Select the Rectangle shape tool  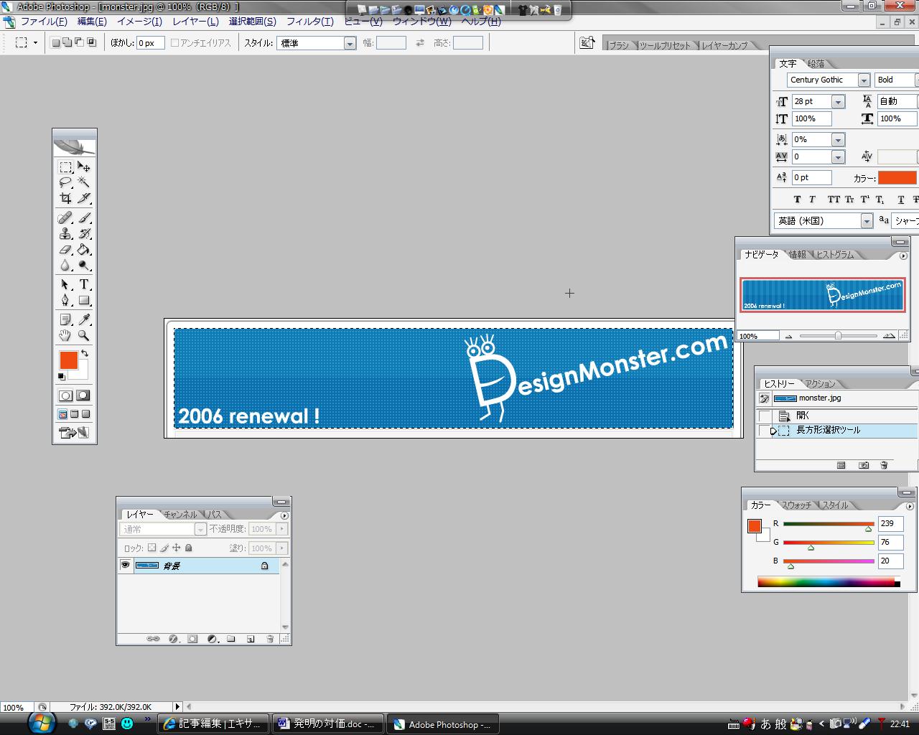click(x=84, y=300)
